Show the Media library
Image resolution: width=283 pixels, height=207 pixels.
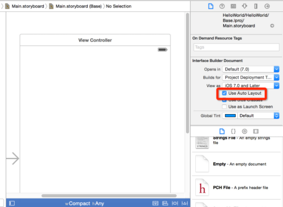256,131
